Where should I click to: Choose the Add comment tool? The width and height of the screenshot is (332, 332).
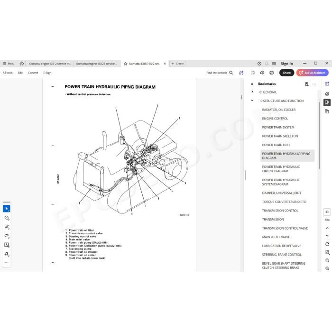coord(7,218)
